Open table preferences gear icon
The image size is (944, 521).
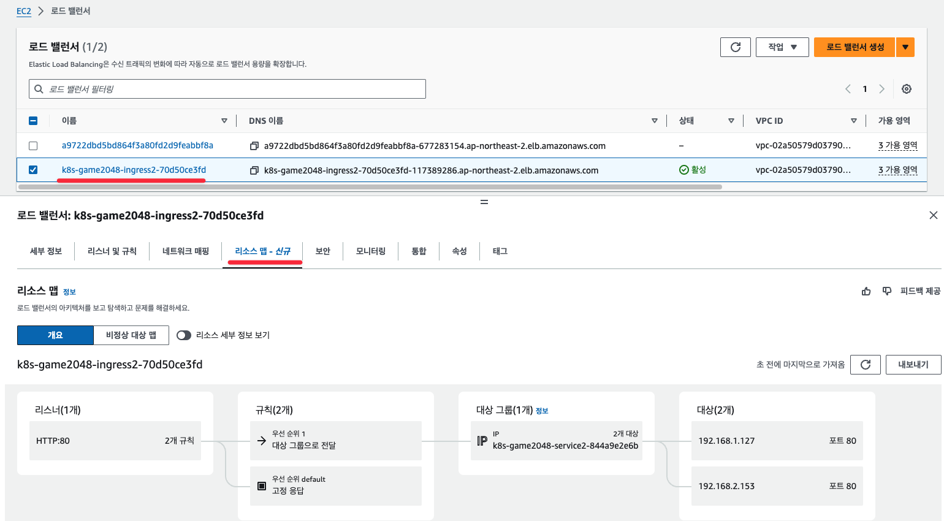pos(906,89)
